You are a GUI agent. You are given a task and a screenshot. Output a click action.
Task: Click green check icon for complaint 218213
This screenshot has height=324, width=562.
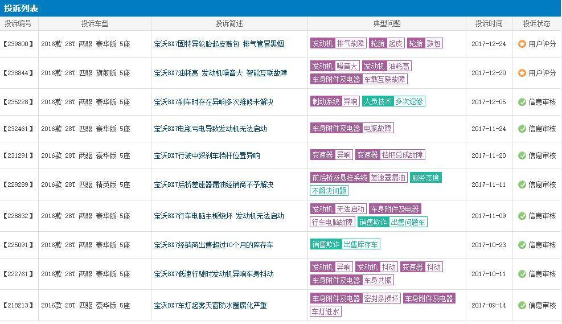tap(522, 305)
